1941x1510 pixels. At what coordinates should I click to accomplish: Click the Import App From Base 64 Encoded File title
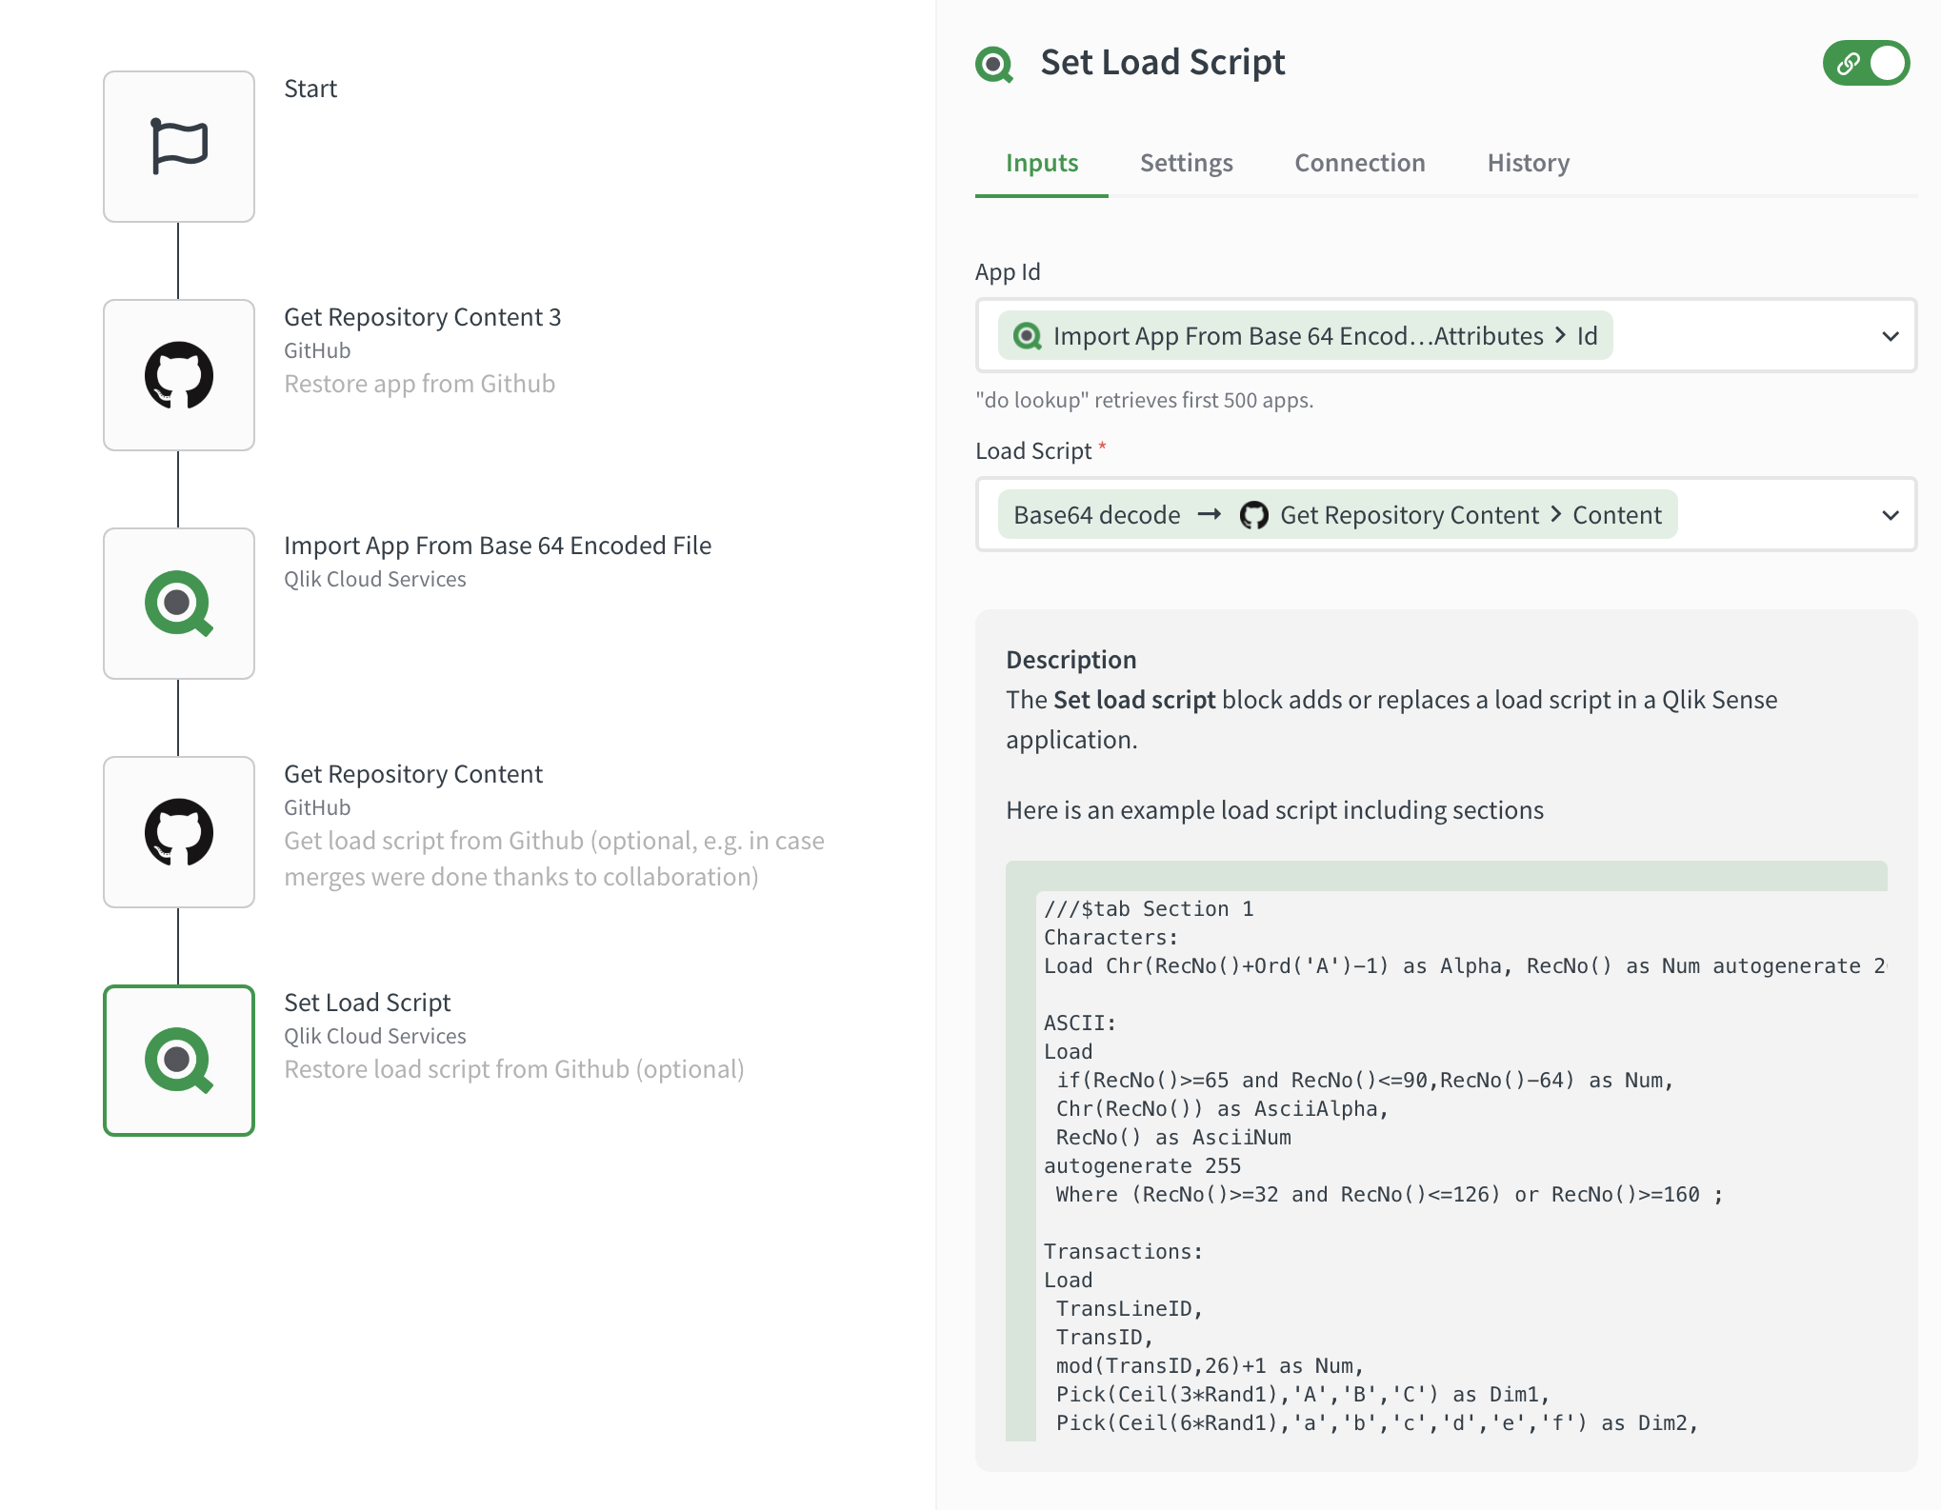[497, 546]
